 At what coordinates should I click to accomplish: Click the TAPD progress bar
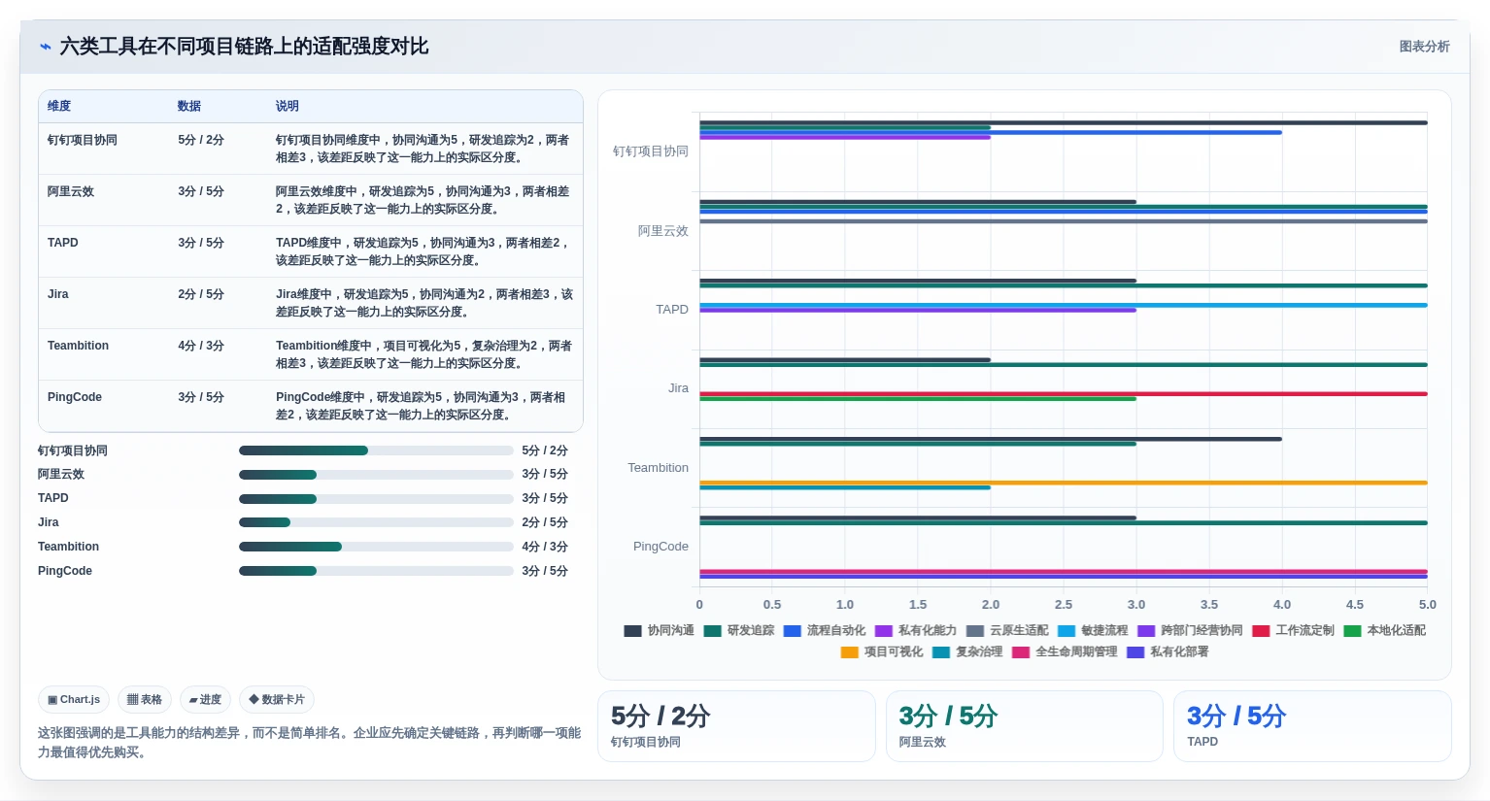click(x=376, y=499)
